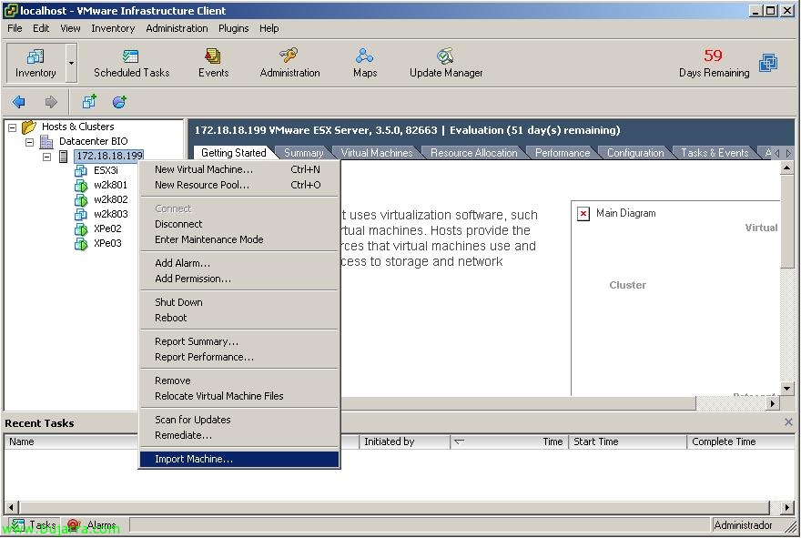
Task: Choose Scan for Updates
Action: pyautogui.click(x=239, y=420)
